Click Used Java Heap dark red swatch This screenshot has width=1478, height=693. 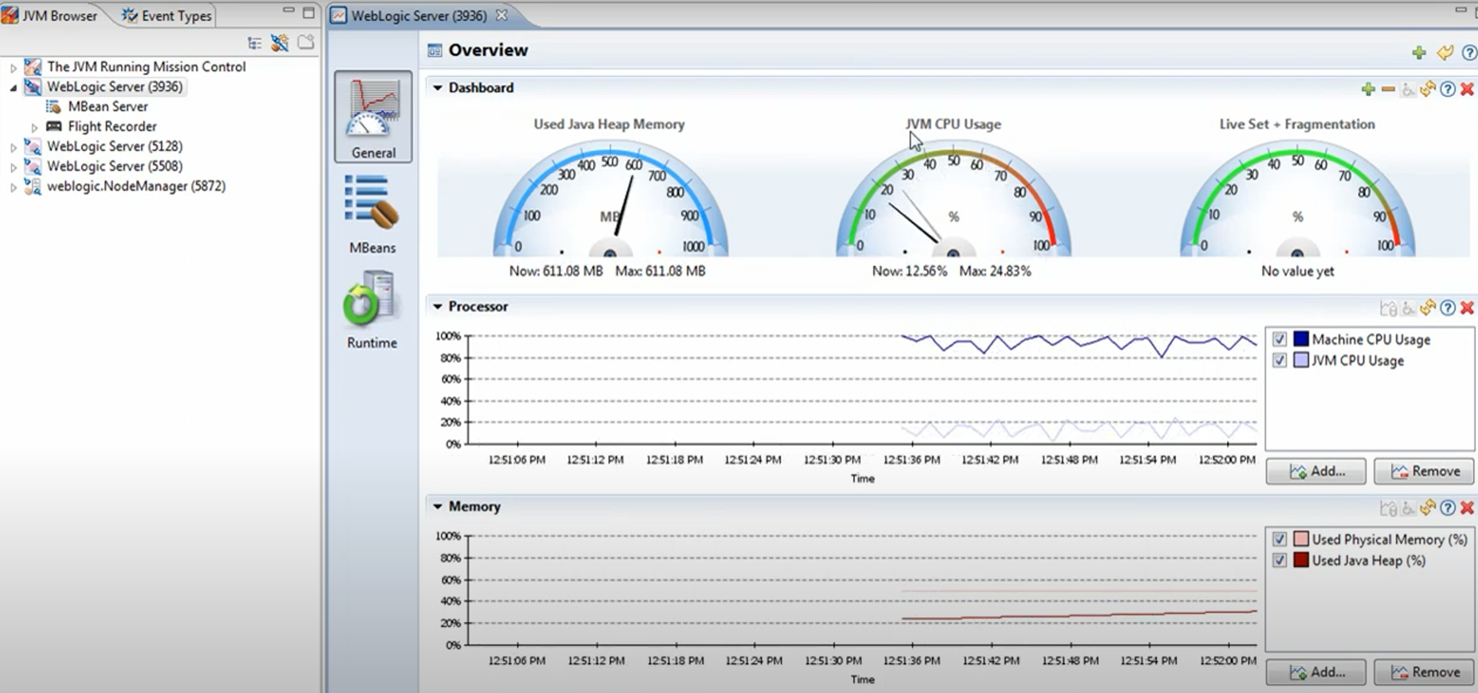(1301, 560)
